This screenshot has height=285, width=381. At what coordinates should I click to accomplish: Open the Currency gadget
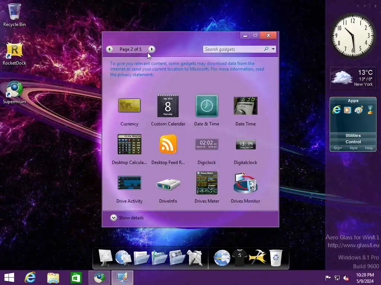[x=129, y=106]
